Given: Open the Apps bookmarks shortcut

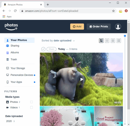Looking at the screenshot, I should pyautogui.click(x=7, y=17).
